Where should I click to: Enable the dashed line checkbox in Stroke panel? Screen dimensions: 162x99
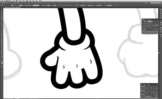[x=143, y=30]
